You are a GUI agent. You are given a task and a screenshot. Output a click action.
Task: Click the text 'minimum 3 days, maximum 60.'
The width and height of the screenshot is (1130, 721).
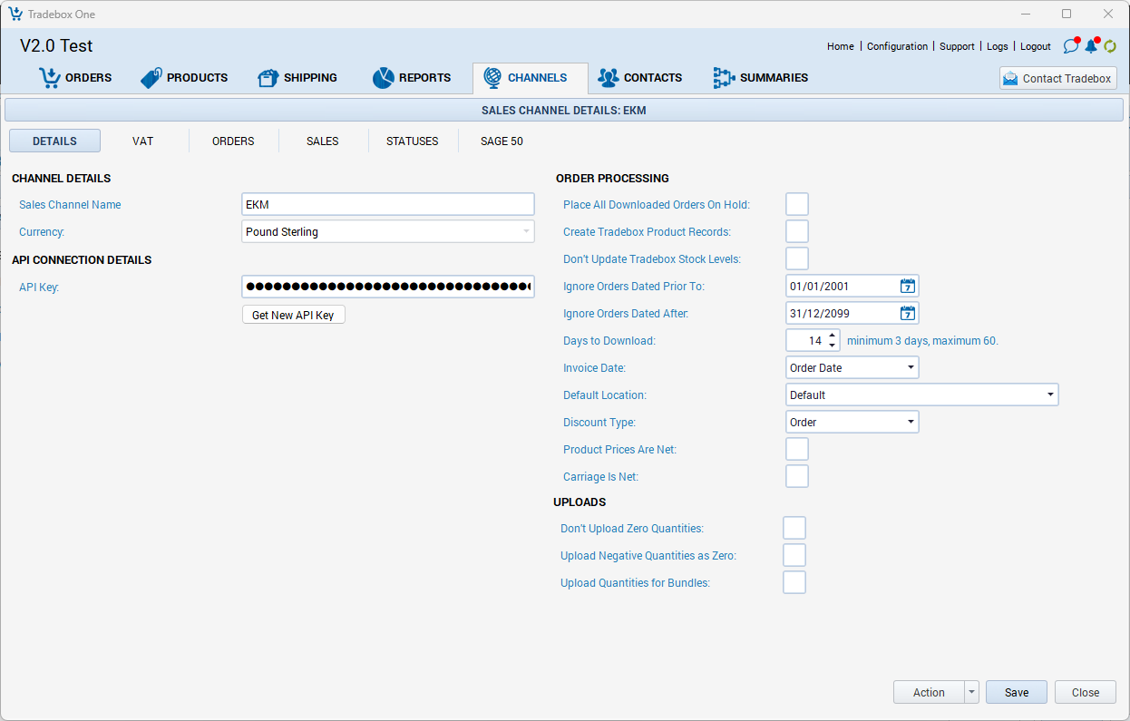[x=922, y=341]
